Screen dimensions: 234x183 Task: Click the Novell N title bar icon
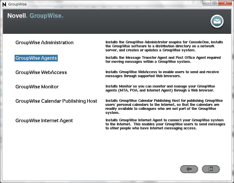4,4
